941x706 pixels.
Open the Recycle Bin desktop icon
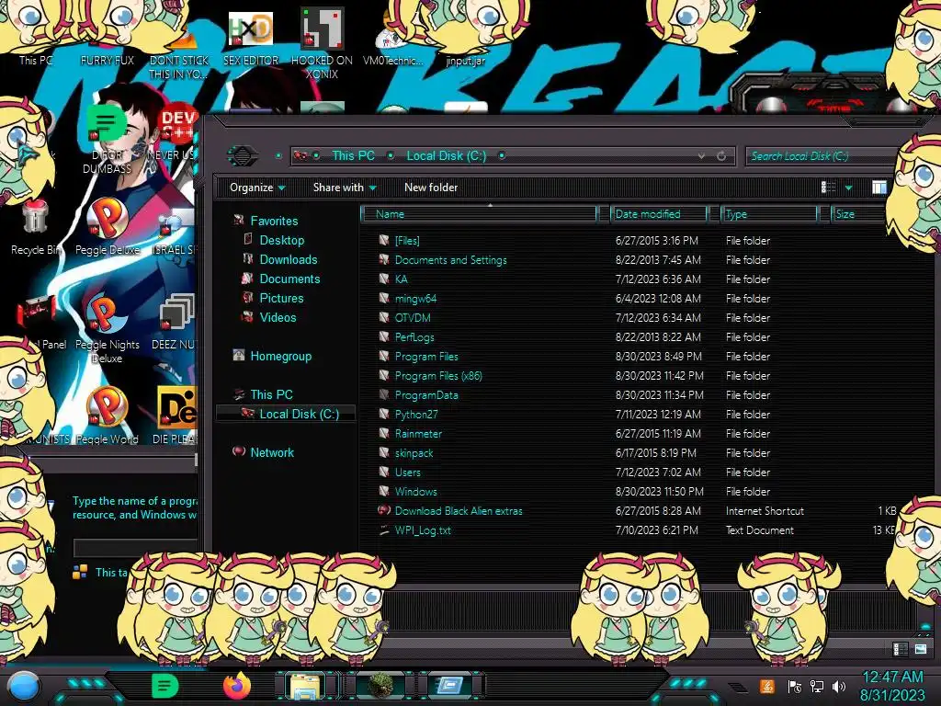[x=36, y=227]
